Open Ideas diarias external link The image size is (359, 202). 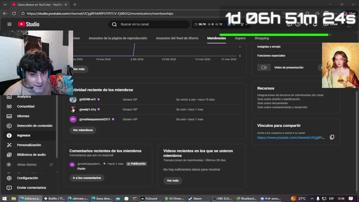(x=51, y=164)
